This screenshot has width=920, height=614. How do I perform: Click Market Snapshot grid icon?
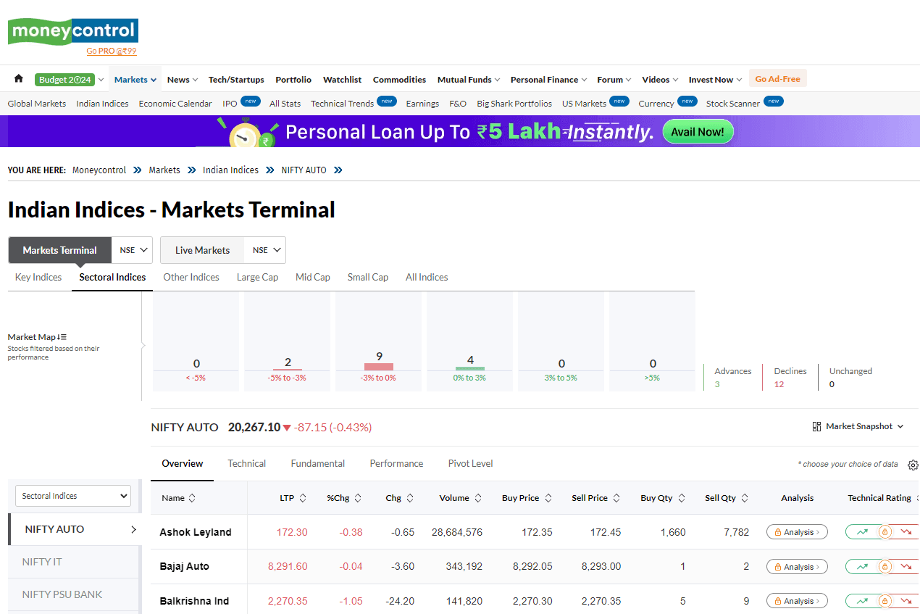pos(816,426)
